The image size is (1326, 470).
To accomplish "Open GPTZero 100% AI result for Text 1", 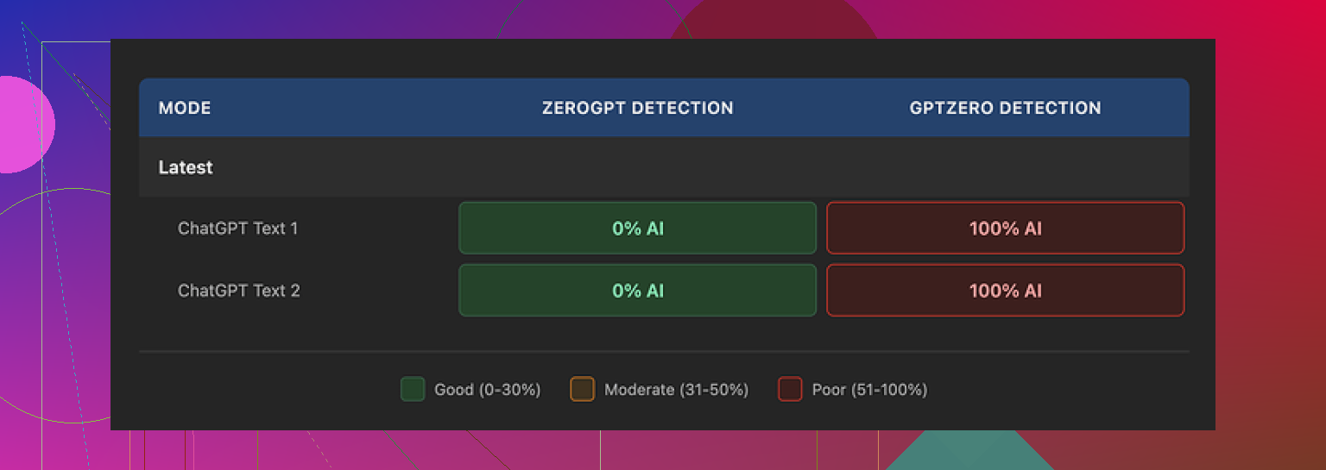I will (x=1005, y=229).
